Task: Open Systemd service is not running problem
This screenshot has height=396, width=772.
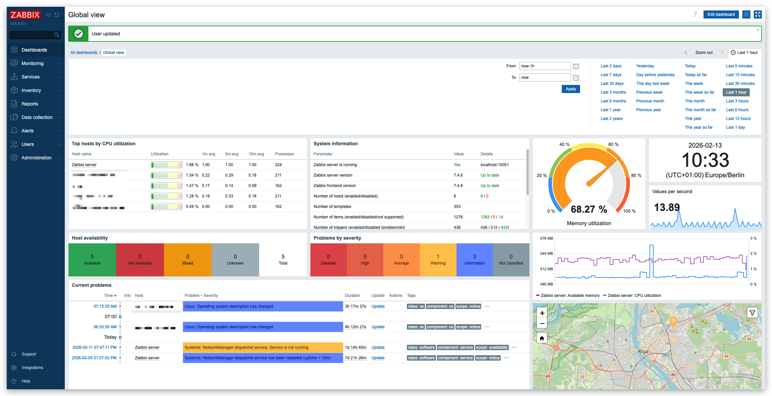Action: click(x=246, y=347)
